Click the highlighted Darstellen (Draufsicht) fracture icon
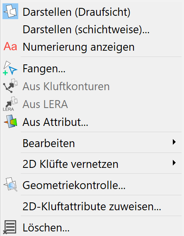The width and height of the screenshot is (184, 236). coord(10,11)
